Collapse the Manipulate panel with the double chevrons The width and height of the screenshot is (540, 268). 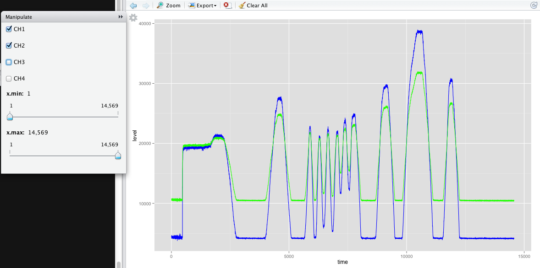pos(120,16)
